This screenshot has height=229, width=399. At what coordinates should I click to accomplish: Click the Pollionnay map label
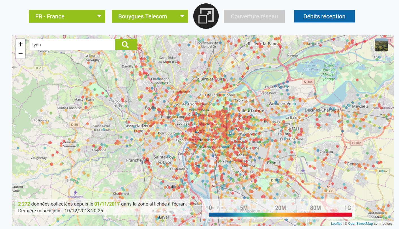[41, 120]
